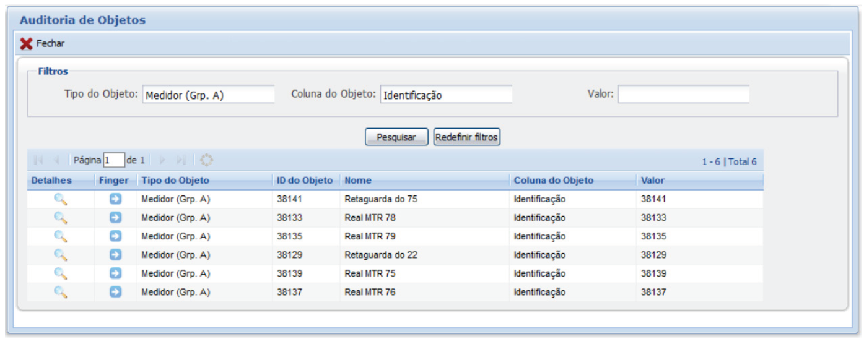The width and height of the screenshot is (864, 339).
Task: Open details magnifier for Real MTR 75
Action: coord(60,273)
